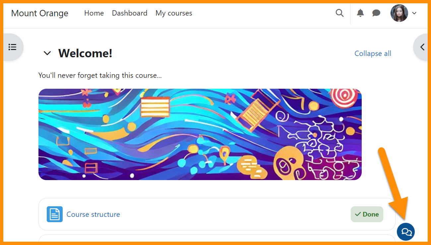Go to the Dashboard menu item
The image size is (431, 245).
click(130, 13)
